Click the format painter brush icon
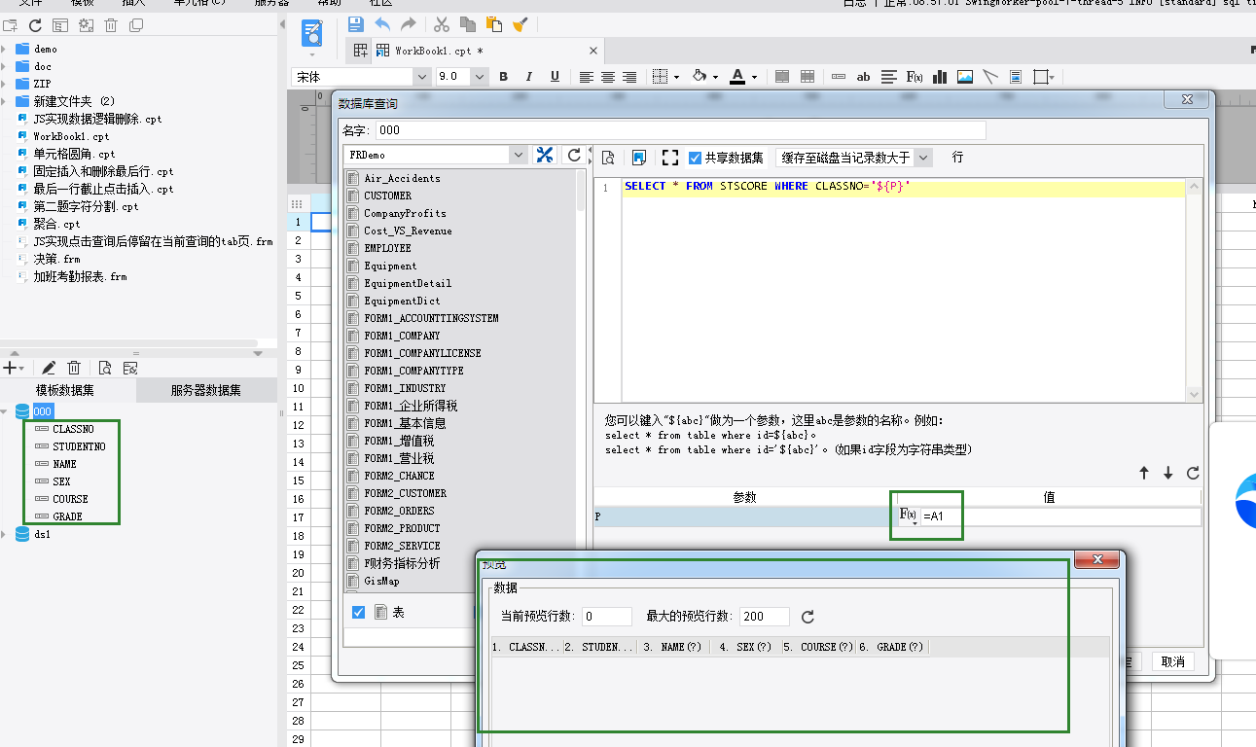The width and height of the screenshot is (1256, 747). 520,24
